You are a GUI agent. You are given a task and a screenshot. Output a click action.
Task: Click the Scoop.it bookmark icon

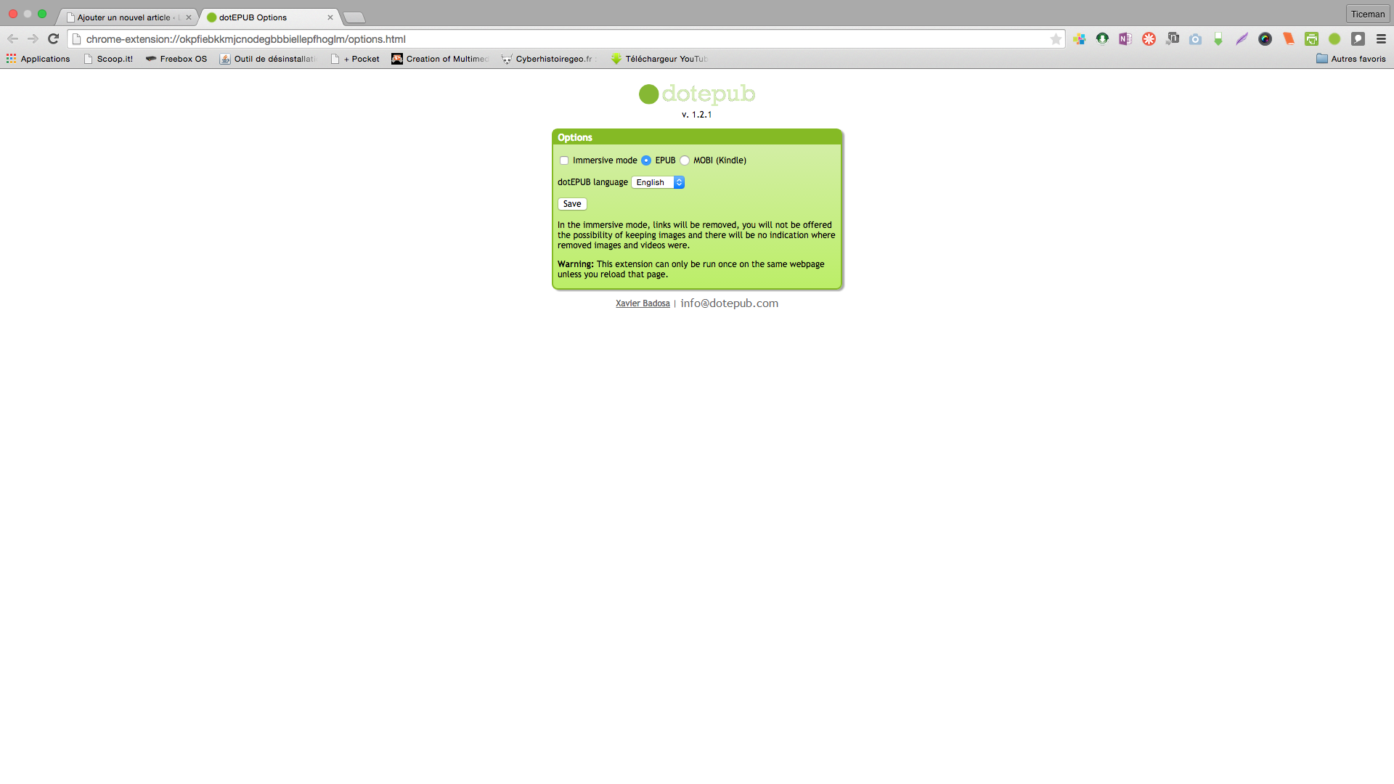click(x=89, y=58)
